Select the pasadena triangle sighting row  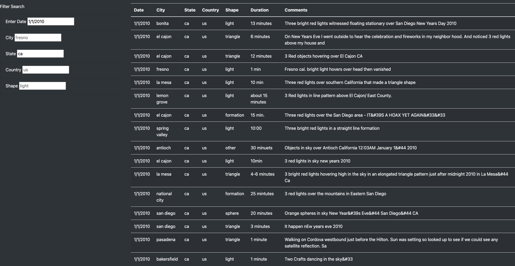pyautogui.click(x=268, y=243)
